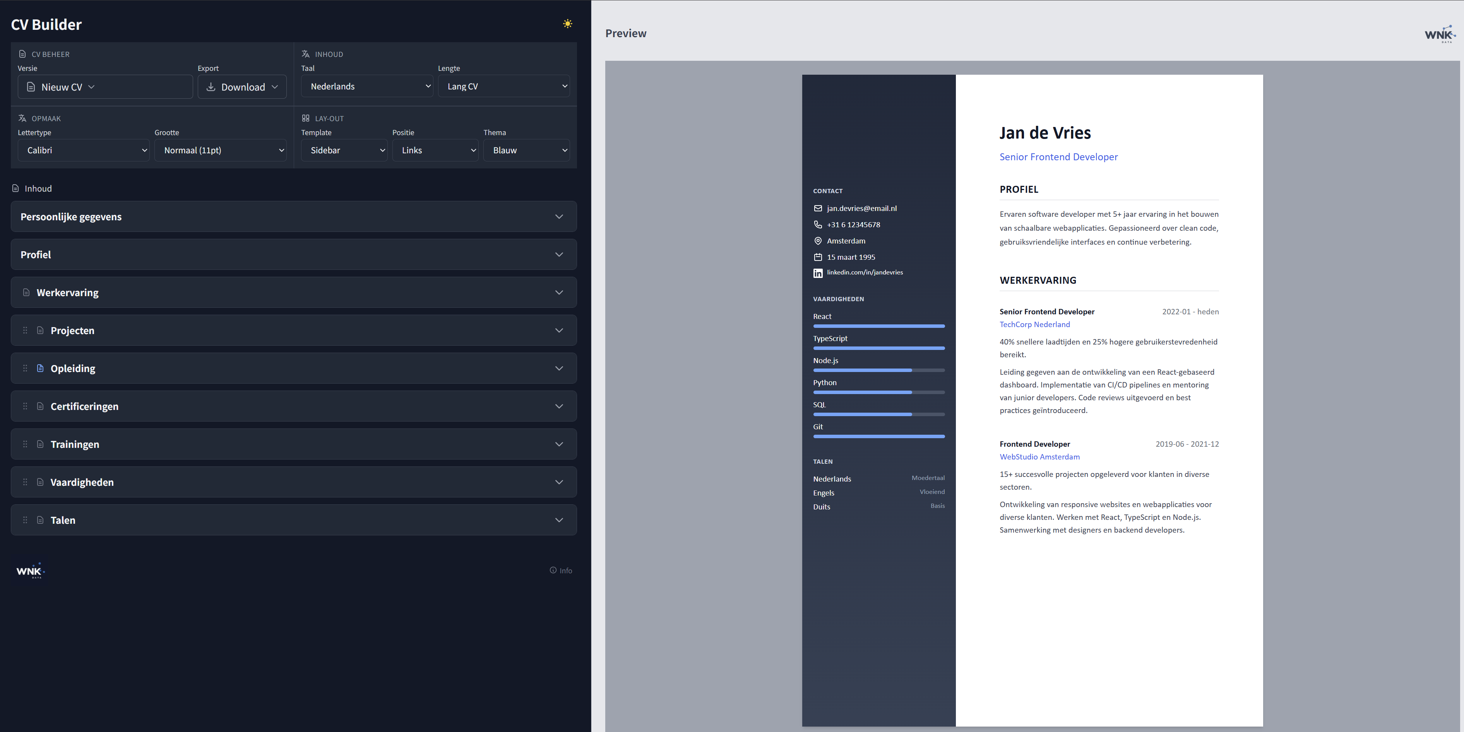The width and height of the screenshot is (1464, 732).
Task: Click the Info link at bottom right
Action: (x=561, y=570)
